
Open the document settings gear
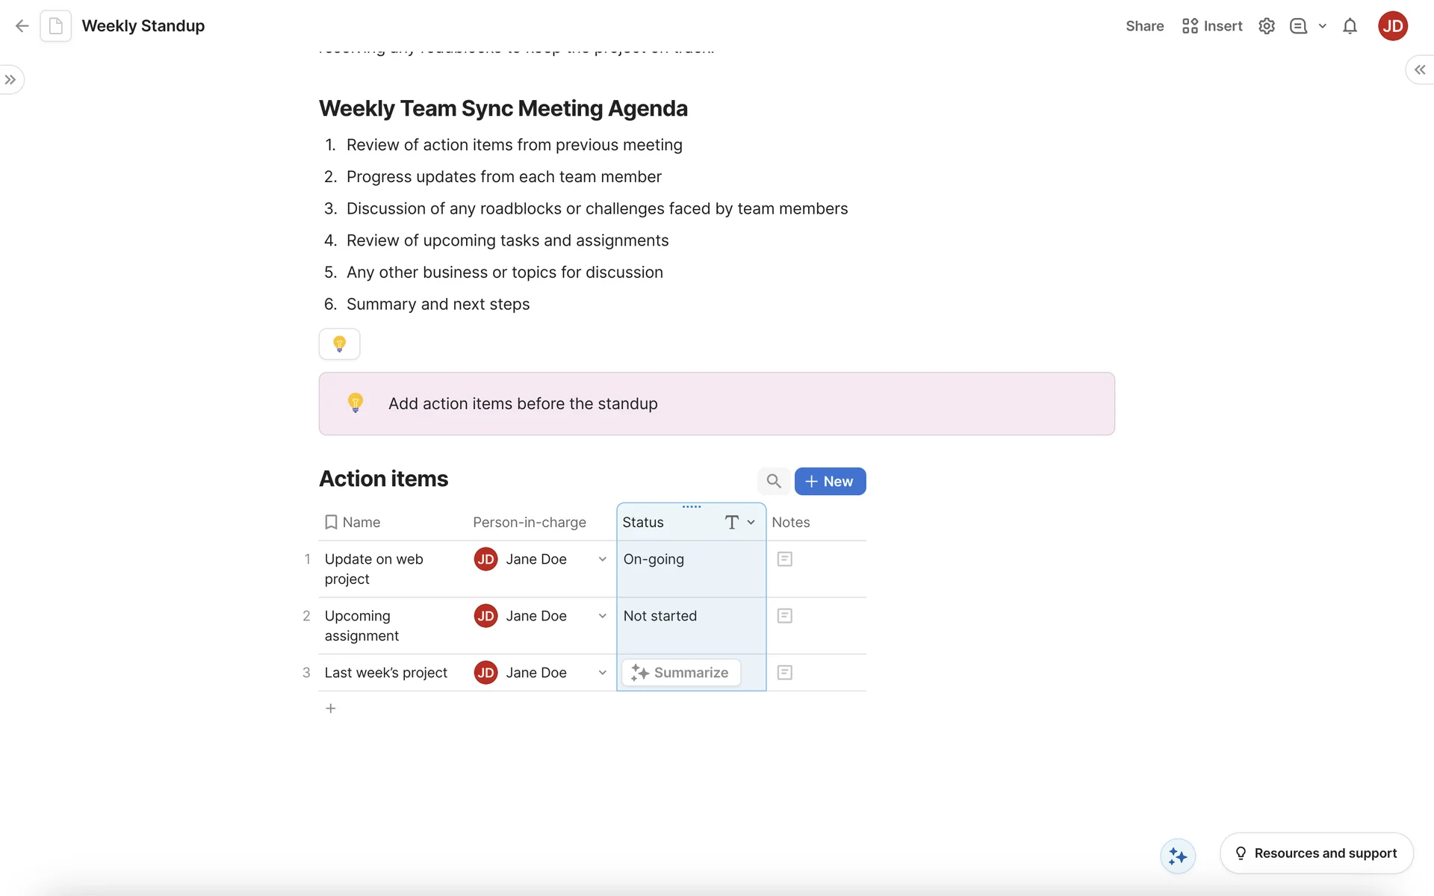coord(1266,26)
